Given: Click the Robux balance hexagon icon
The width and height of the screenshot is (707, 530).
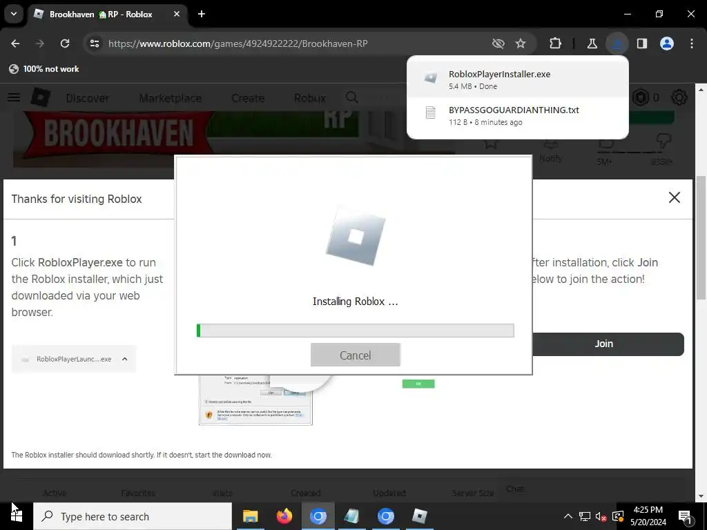Looking at the screenshot, I should (641, 97).
